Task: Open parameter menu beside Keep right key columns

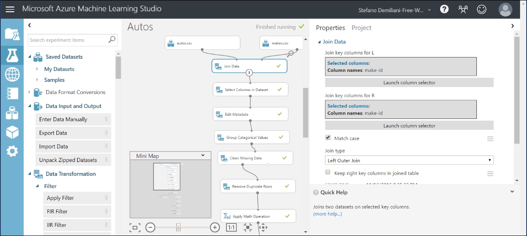Action: (490, 173)
